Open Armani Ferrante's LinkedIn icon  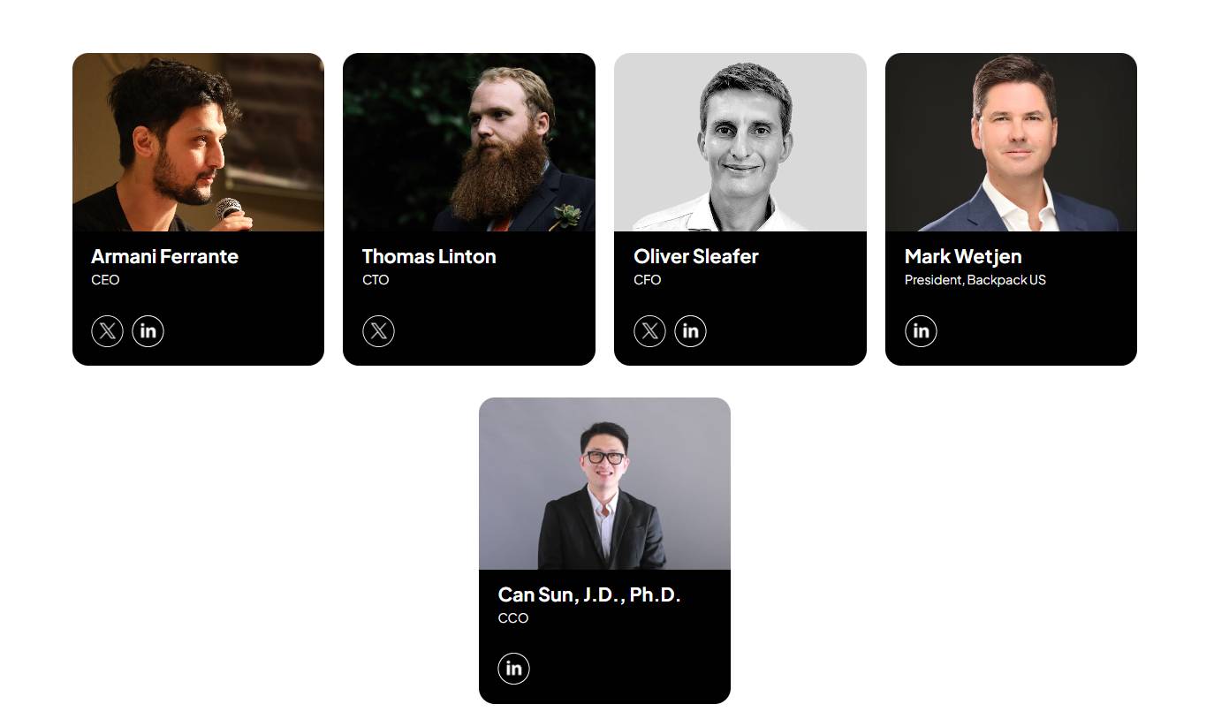pos(148,331)
